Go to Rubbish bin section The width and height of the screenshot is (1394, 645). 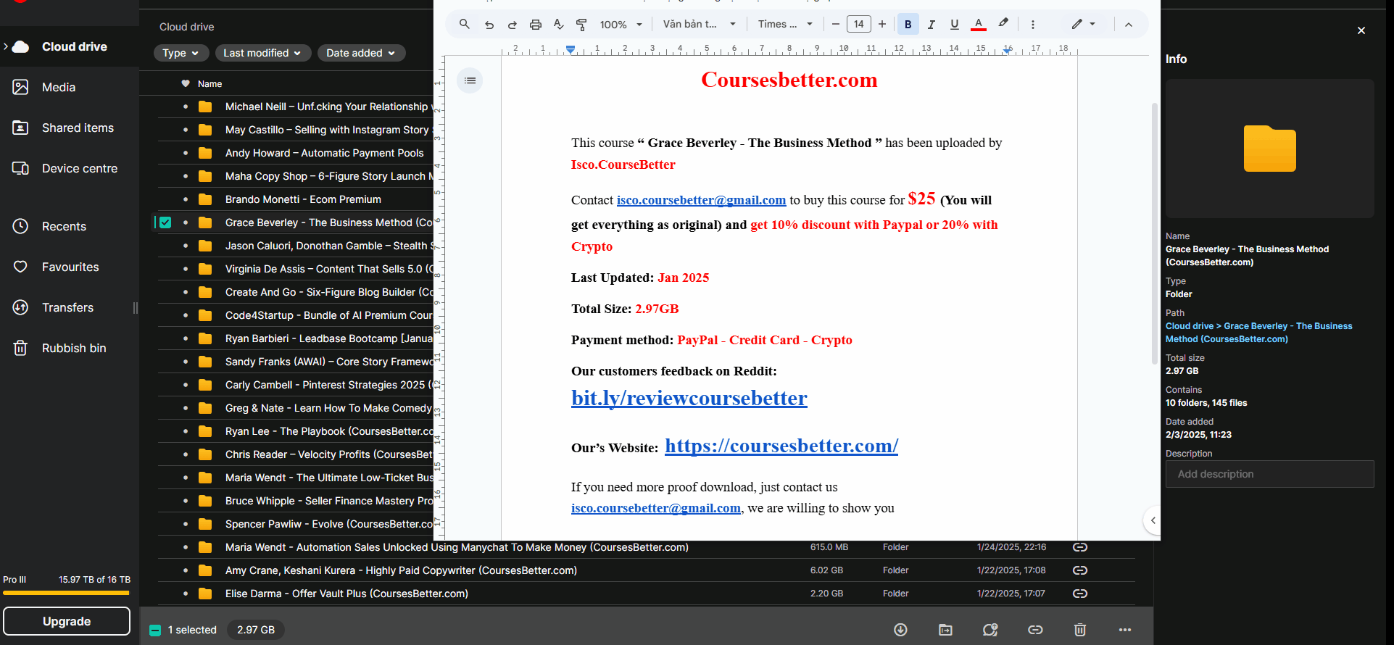tap(74, 348)
